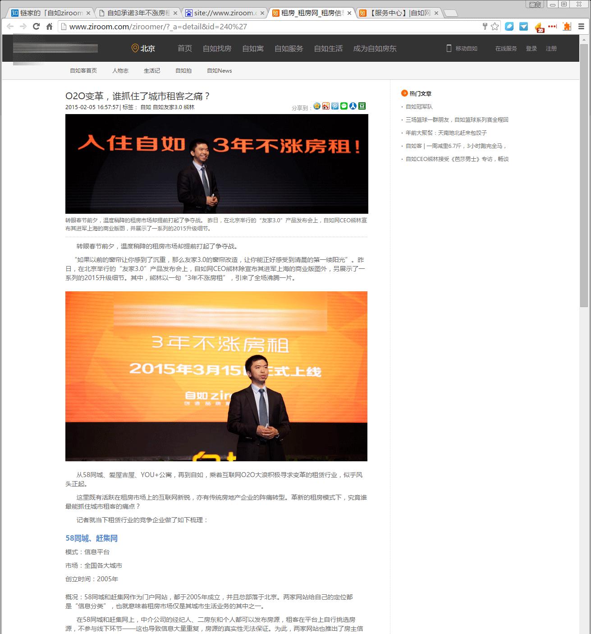Close the 链家的「自如ziroom tab
The height and width of the screenshot is (634, 591).
88,13
